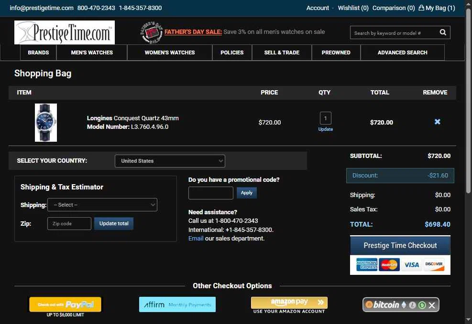Open the Longines watch thumbnail
Image resolution: width=472 pixels, height=324 pixels.
[x=46, y=123]
